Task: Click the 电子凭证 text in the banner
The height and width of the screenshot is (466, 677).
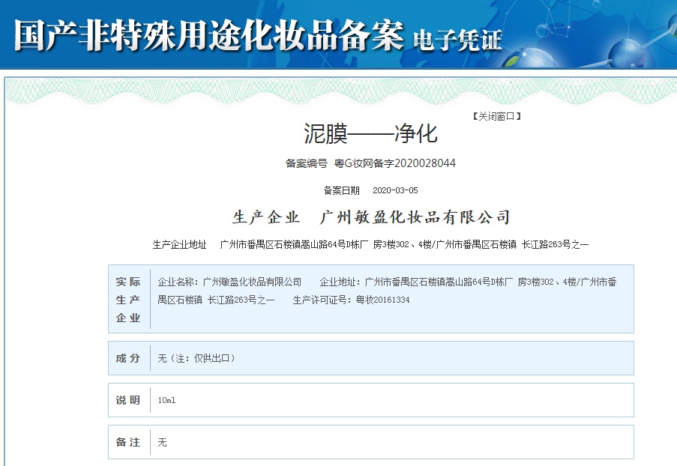Action: [x=457, y=40]
